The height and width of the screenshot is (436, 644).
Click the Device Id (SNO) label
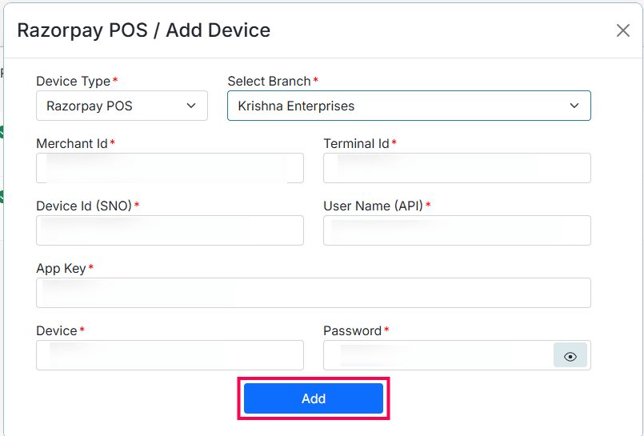(x=84, y=206)
